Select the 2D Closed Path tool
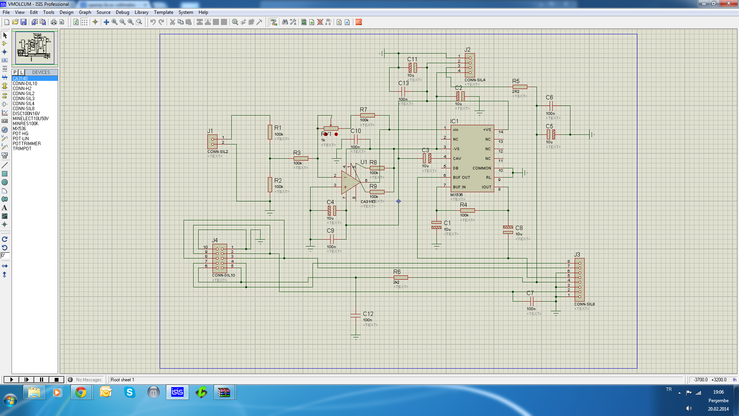The width and height of the screenshot is (739, 416). 5,199
